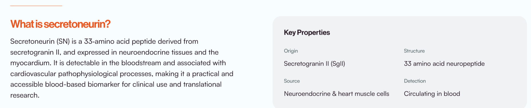Click the word "research." ending the paragraph
Screen dimensions: 531x108
coord(25,95)
